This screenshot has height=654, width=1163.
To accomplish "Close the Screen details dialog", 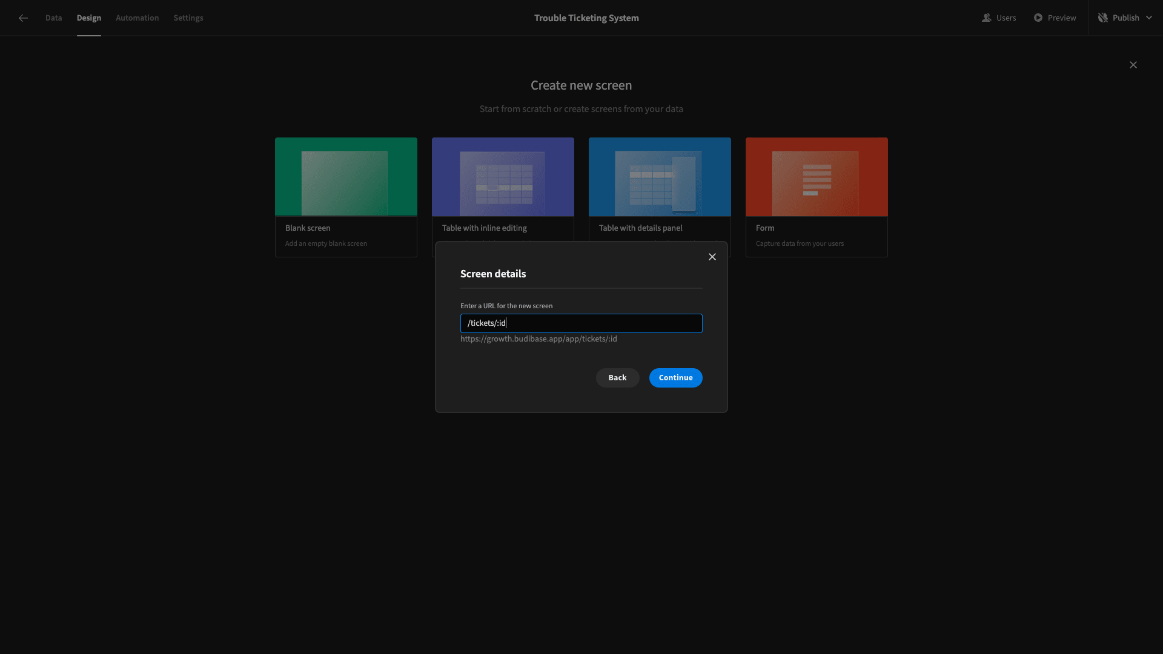I will (x=712, y=257).
